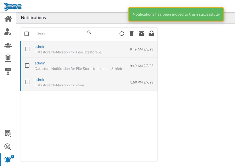
Task: Open the database search sidebar icon
Action: coord(8,147)
